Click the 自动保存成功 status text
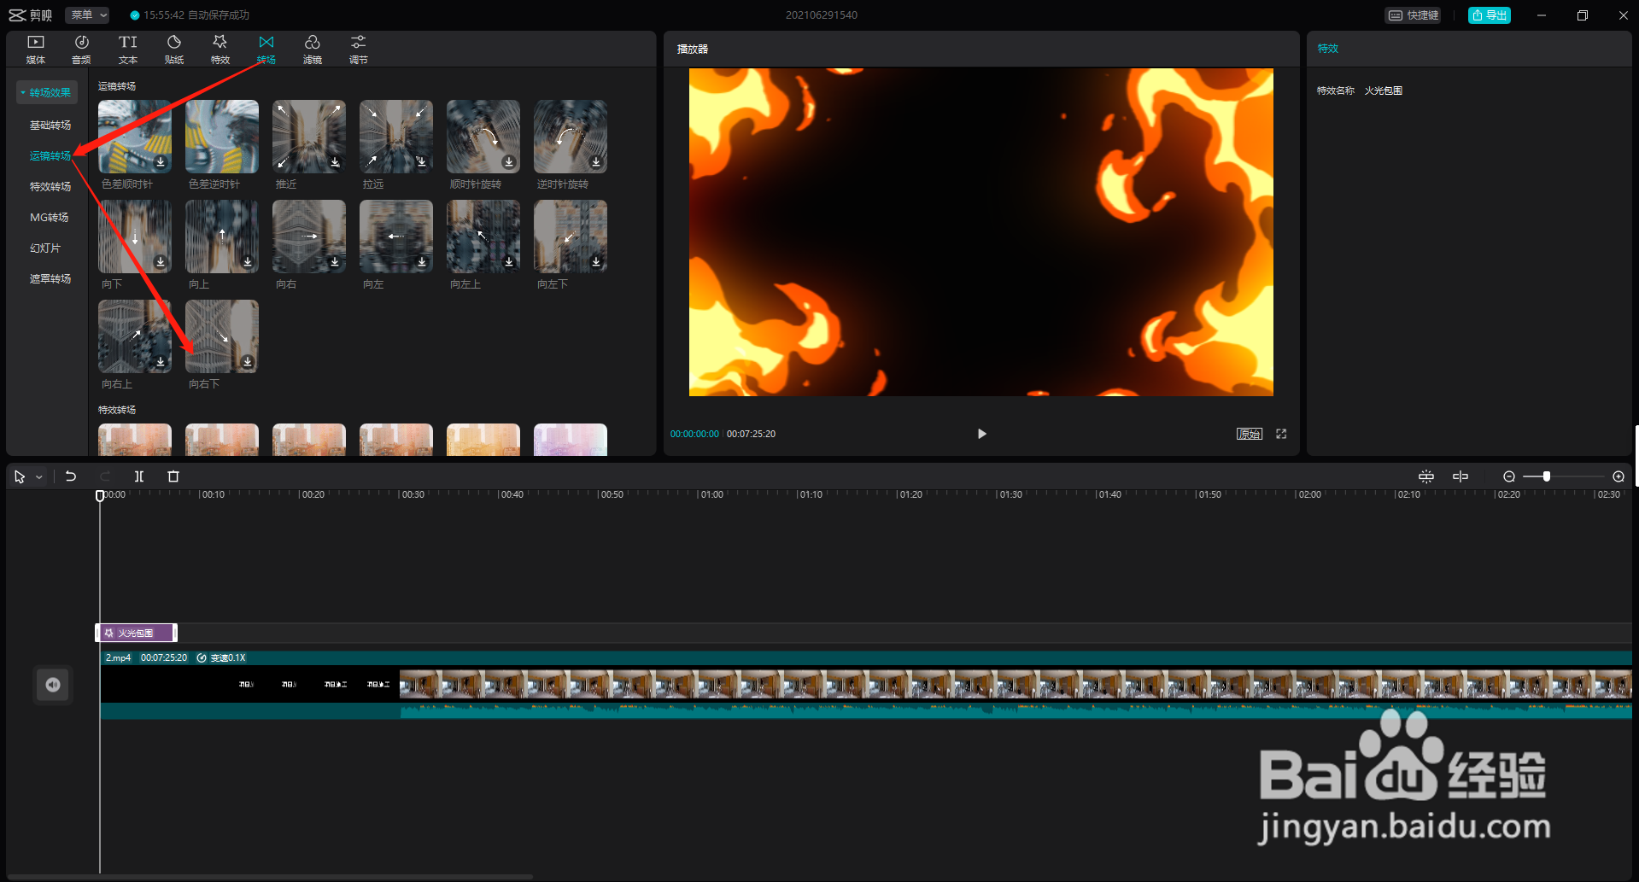This screenshot has height=882, width=1639. (219, 15)
